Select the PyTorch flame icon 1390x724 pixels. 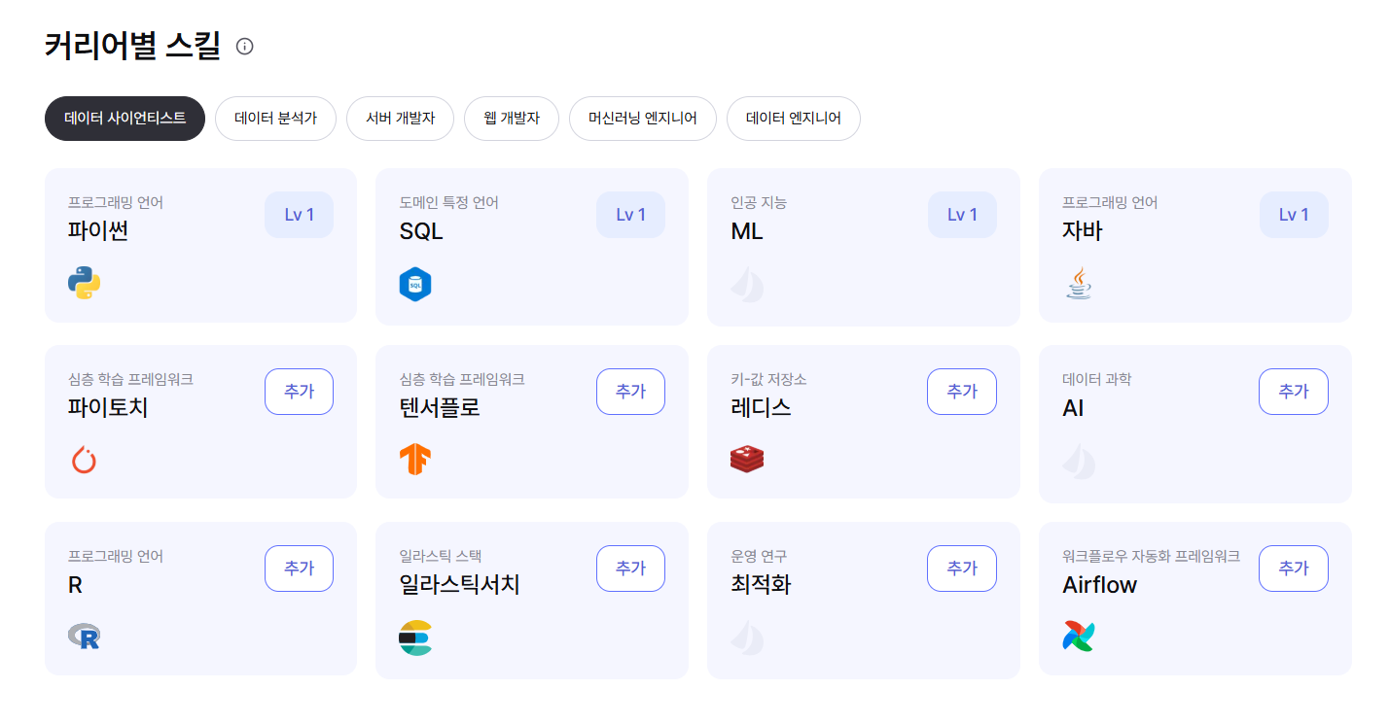tap(86, 460)
